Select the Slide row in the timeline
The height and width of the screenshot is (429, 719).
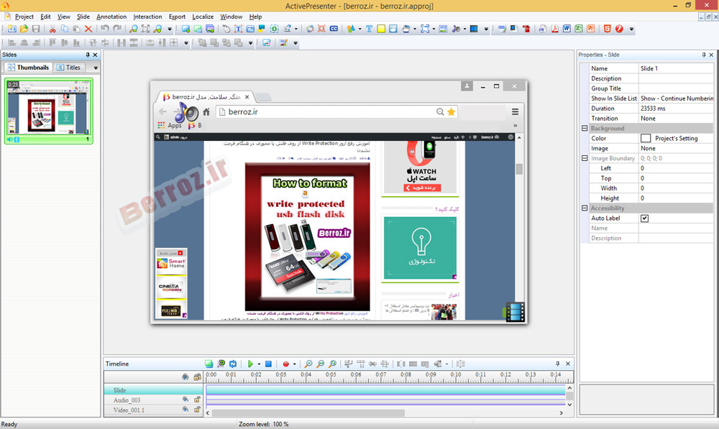click(154, 390)
